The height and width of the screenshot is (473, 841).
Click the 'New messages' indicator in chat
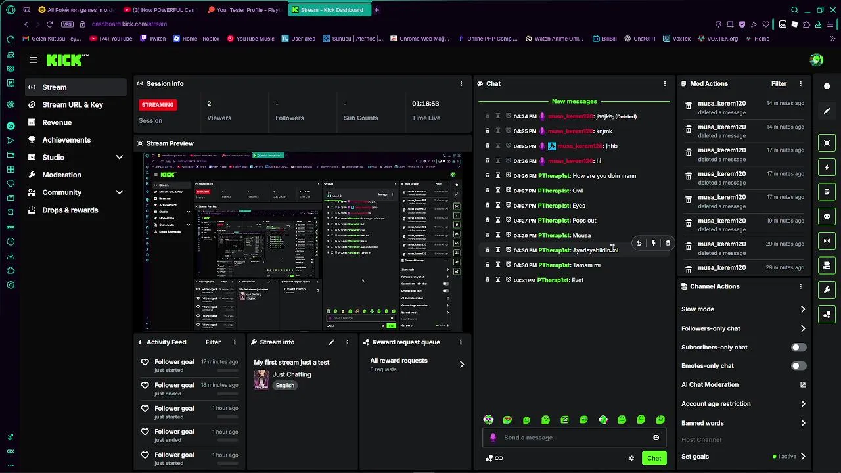(x=574, y=101)
